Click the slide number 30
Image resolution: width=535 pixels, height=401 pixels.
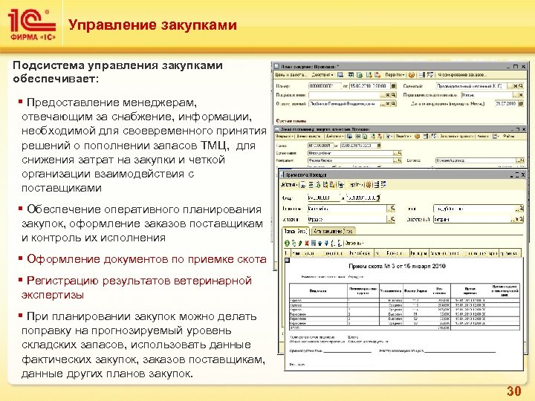(x=514, y=391)
